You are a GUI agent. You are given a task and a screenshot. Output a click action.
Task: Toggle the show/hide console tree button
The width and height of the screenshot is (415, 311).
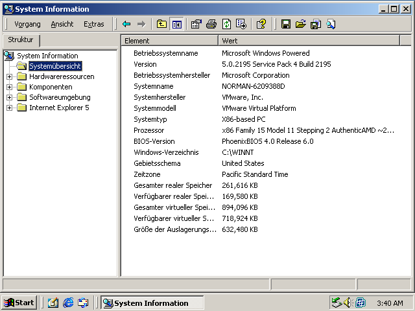coord(176,24)
